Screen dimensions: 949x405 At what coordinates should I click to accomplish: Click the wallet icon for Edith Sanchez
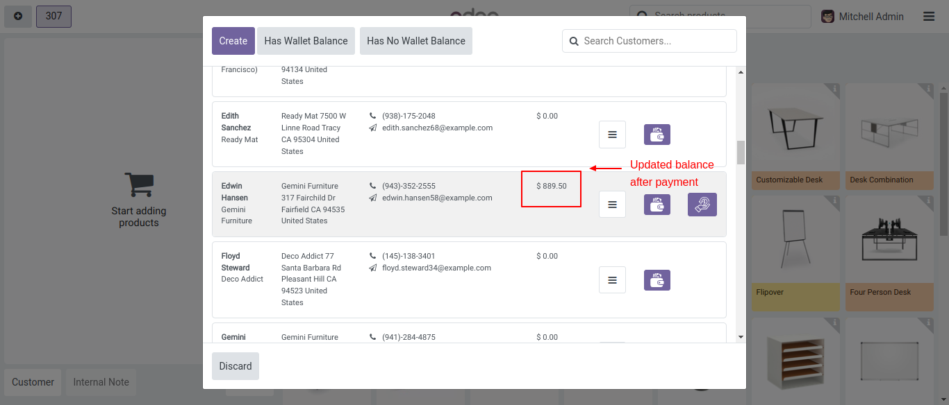pos(657,135)
